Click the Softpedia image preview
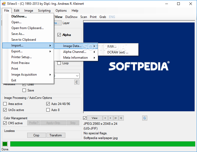The image size is (197, 152). pos(139,67)
